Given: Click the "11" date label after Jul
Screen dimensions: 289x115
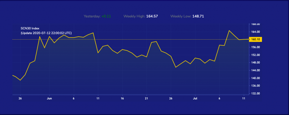Looking at the screenshot, I should click(x=244, y=99).
